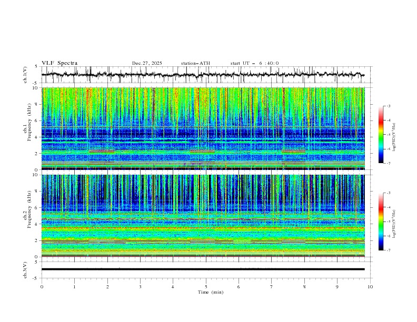Click the center of the ch.1 spectrogram
The image size is (417, 322).
(206, 128)
